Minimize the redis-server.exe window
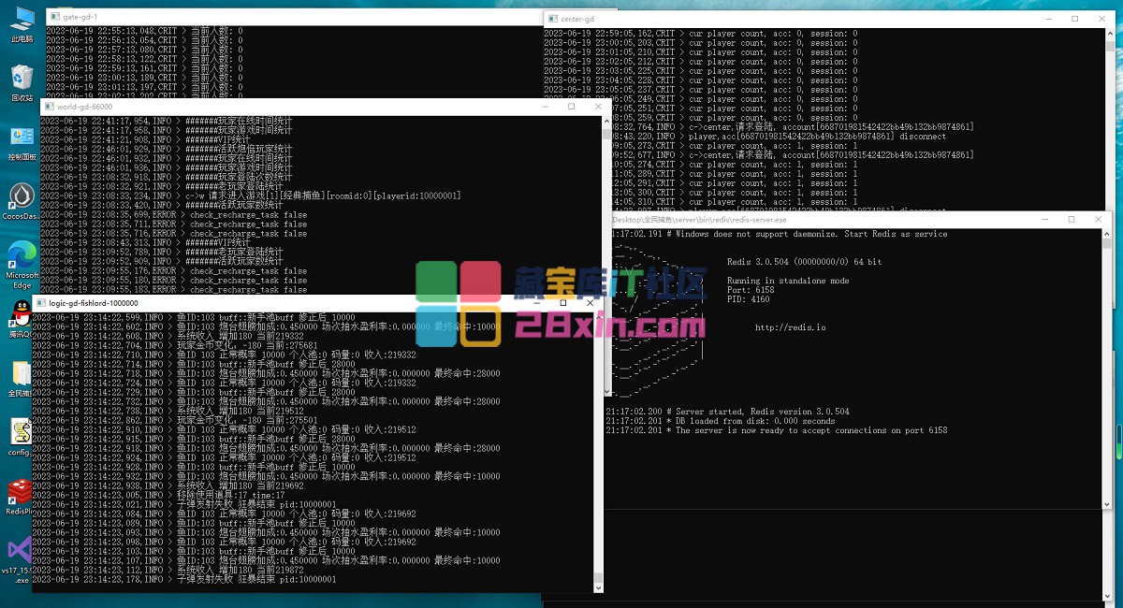Image resolution: width=1123 pixels, height=608 pixels. (1044, 219)
